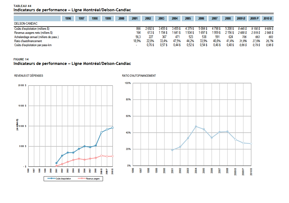Image resolution: width=289 pixels, height=203 pixels.
Task: Click the 2004 column header in table
Action: coord(175,19)
